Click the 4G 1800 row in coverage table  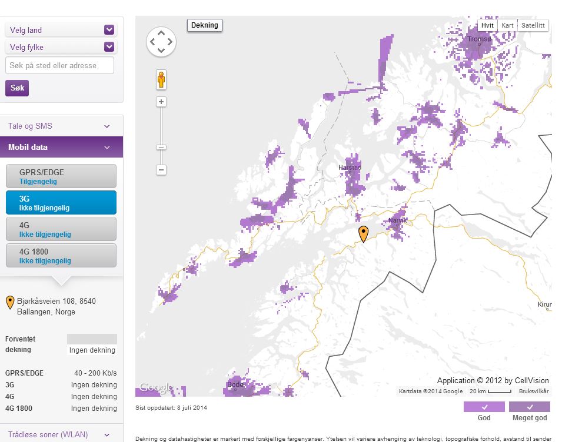pyautogui.click(x=61, y=408)
